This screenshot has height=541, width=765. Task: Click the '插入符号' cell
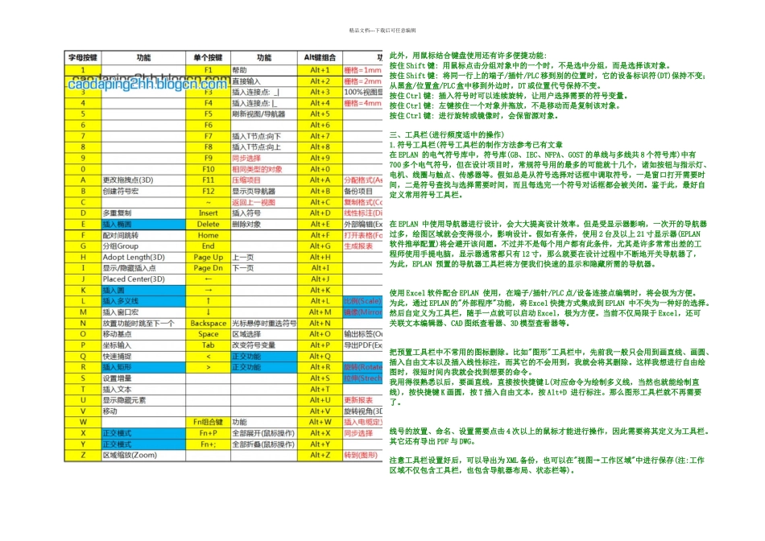[264, 213]
